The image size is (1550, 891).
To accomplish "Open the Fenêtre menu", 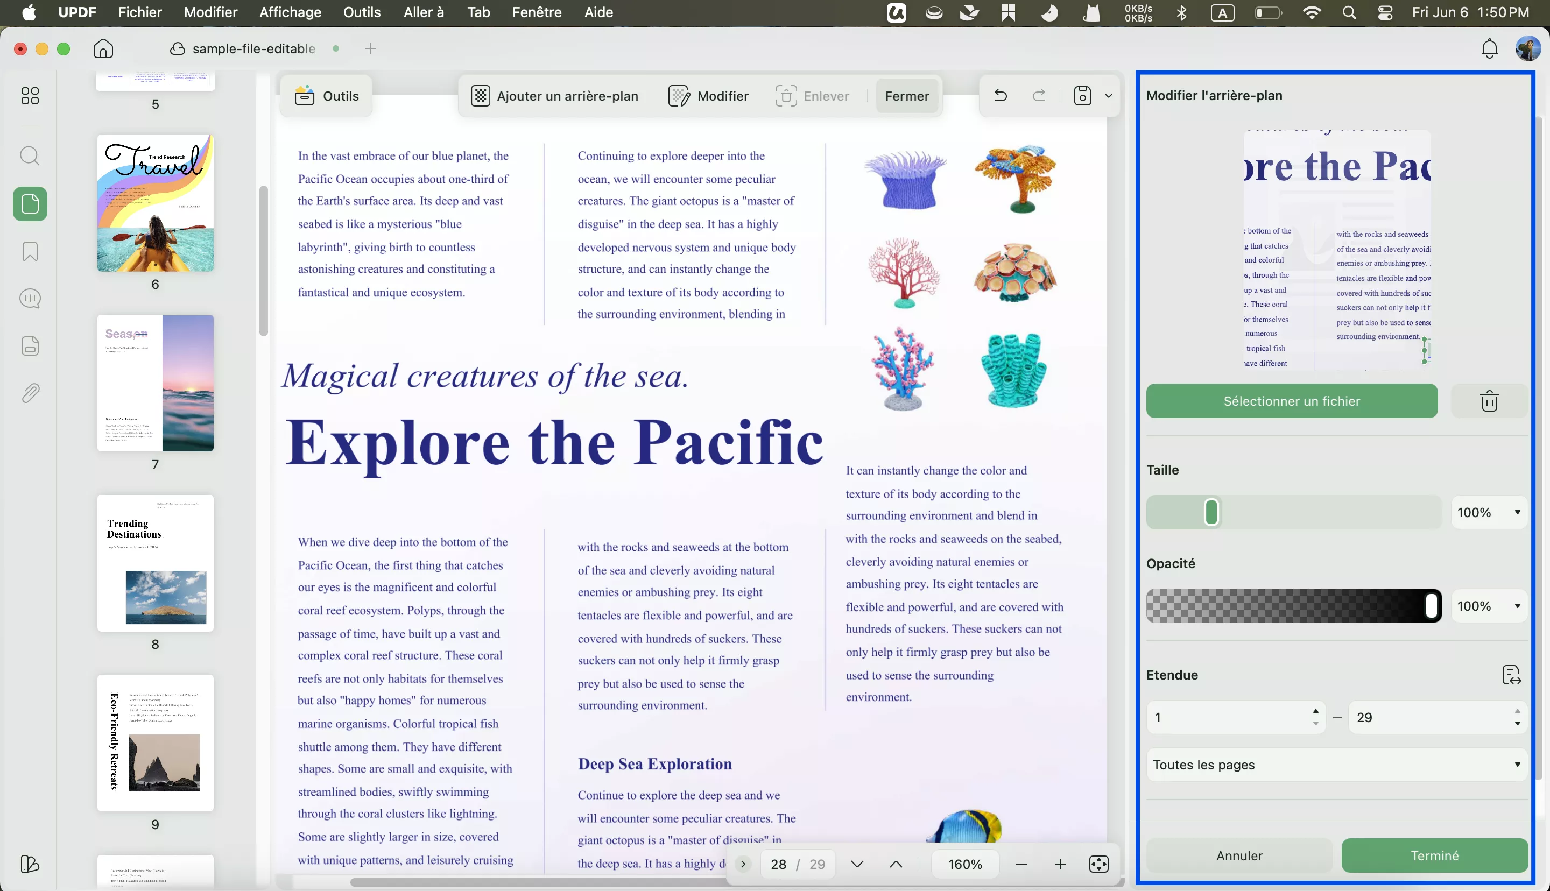I will (x=537, y=12).
